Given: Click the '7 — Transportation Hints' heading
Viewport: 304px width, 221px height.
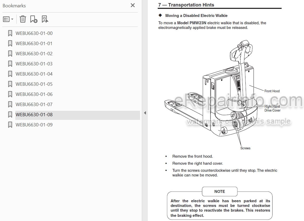Looking at the screenshot, I should click(x=186, y=5).
